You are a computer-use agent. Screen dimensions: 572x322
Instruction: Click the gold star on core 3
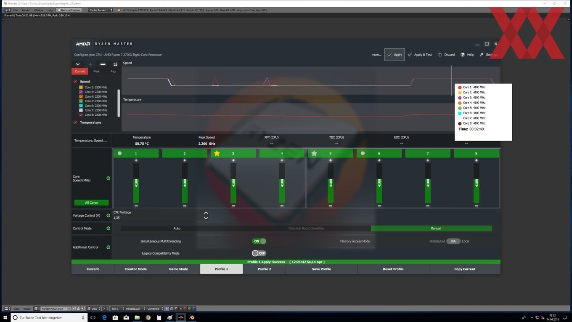[217, 153]
